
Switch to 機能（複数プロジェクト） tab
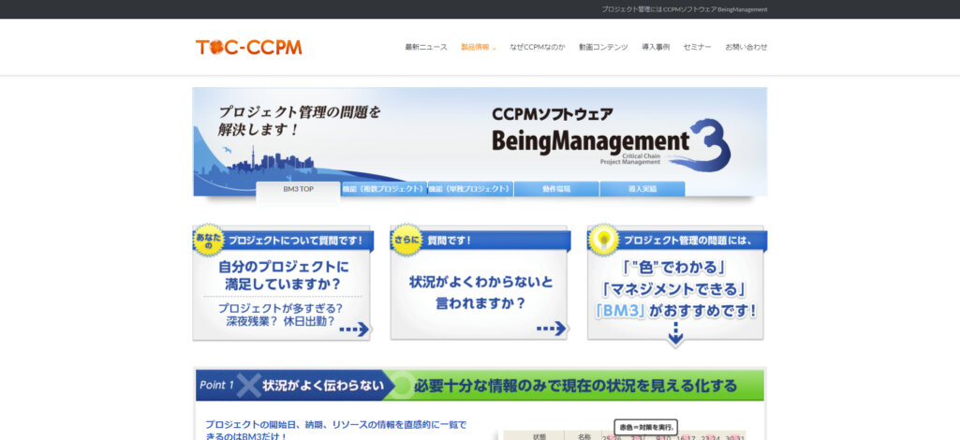point(384,189)
